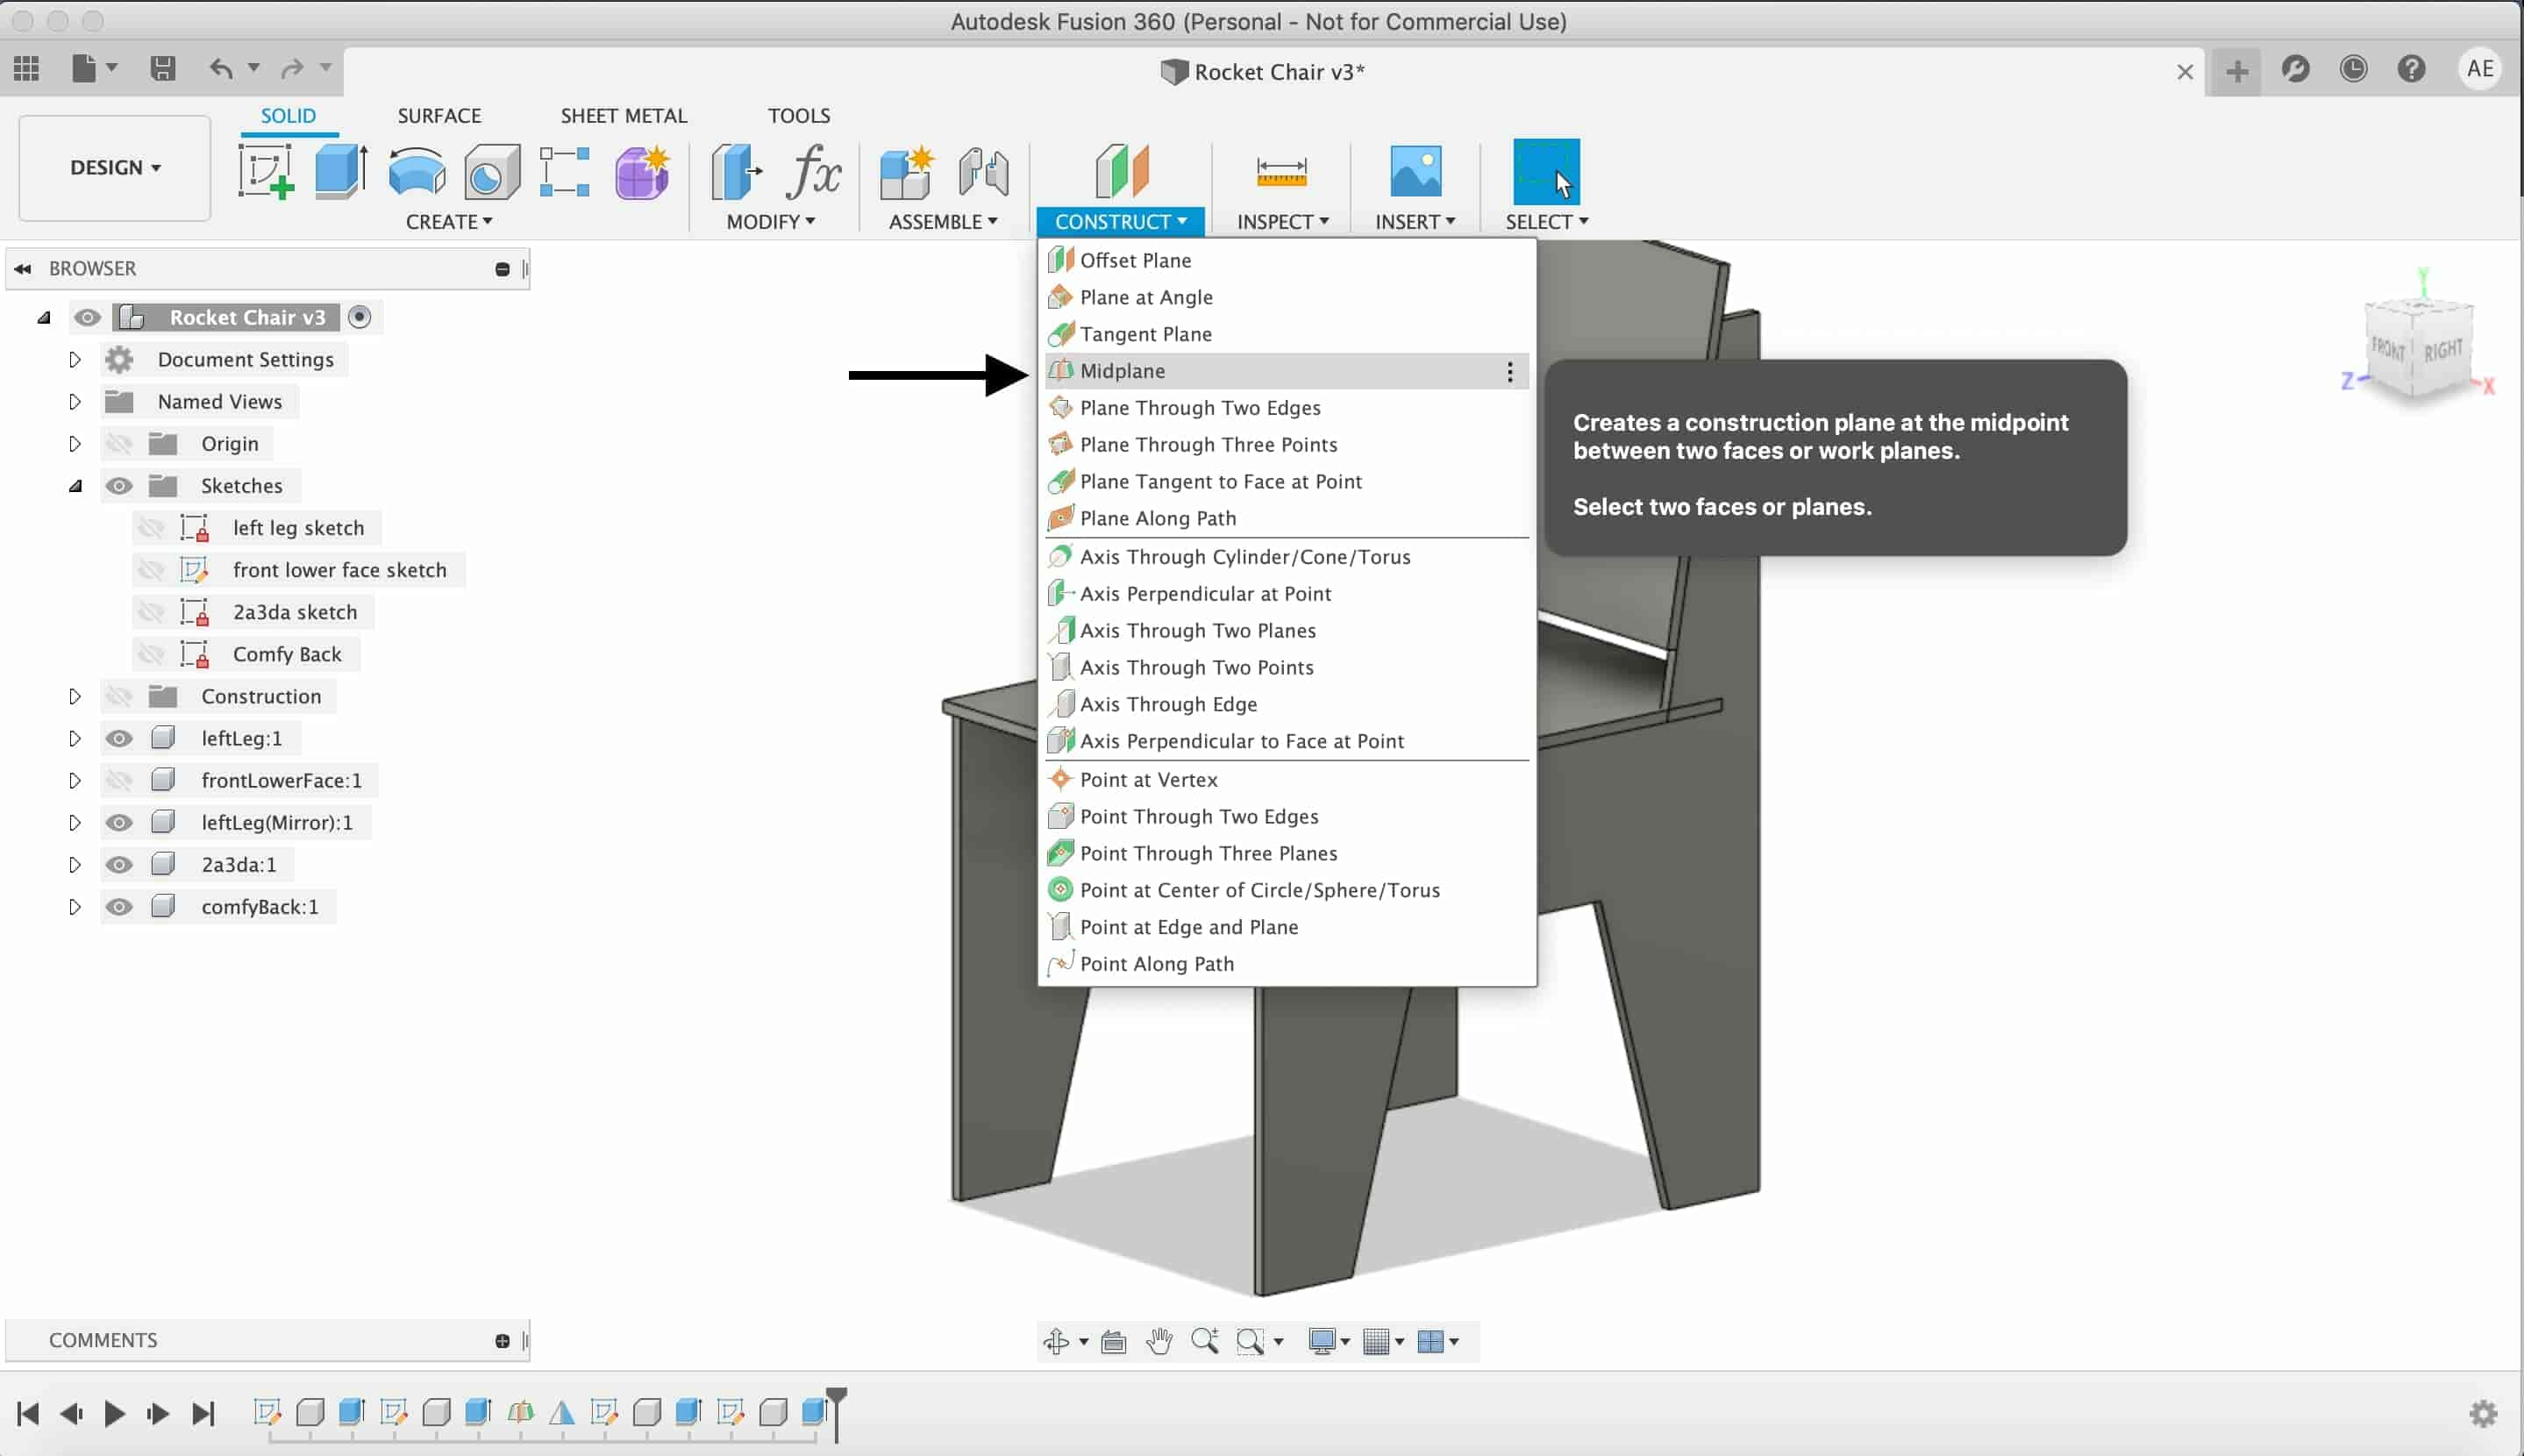Image resolution: width=2524 pixels, height=1456 pixels.
Task: Switch to the SHEET METAL tab
Action: tap(624, 115)
